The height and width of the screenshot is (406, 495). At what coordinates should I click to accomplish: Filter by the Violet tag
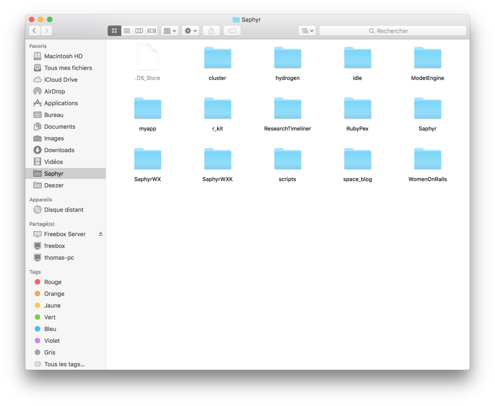tap(66, 341)
